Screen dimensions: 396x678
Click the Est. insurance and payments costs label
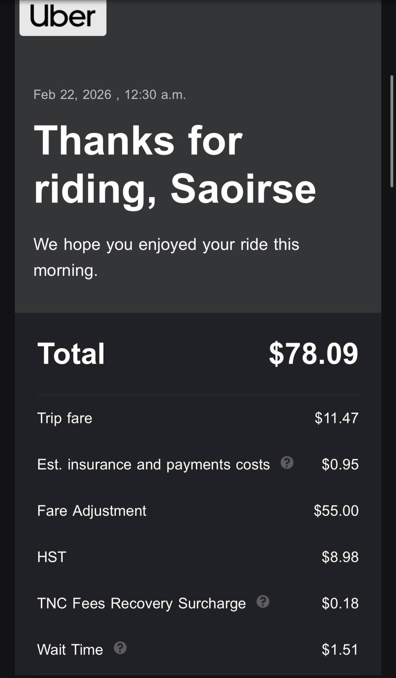[153, 464]
